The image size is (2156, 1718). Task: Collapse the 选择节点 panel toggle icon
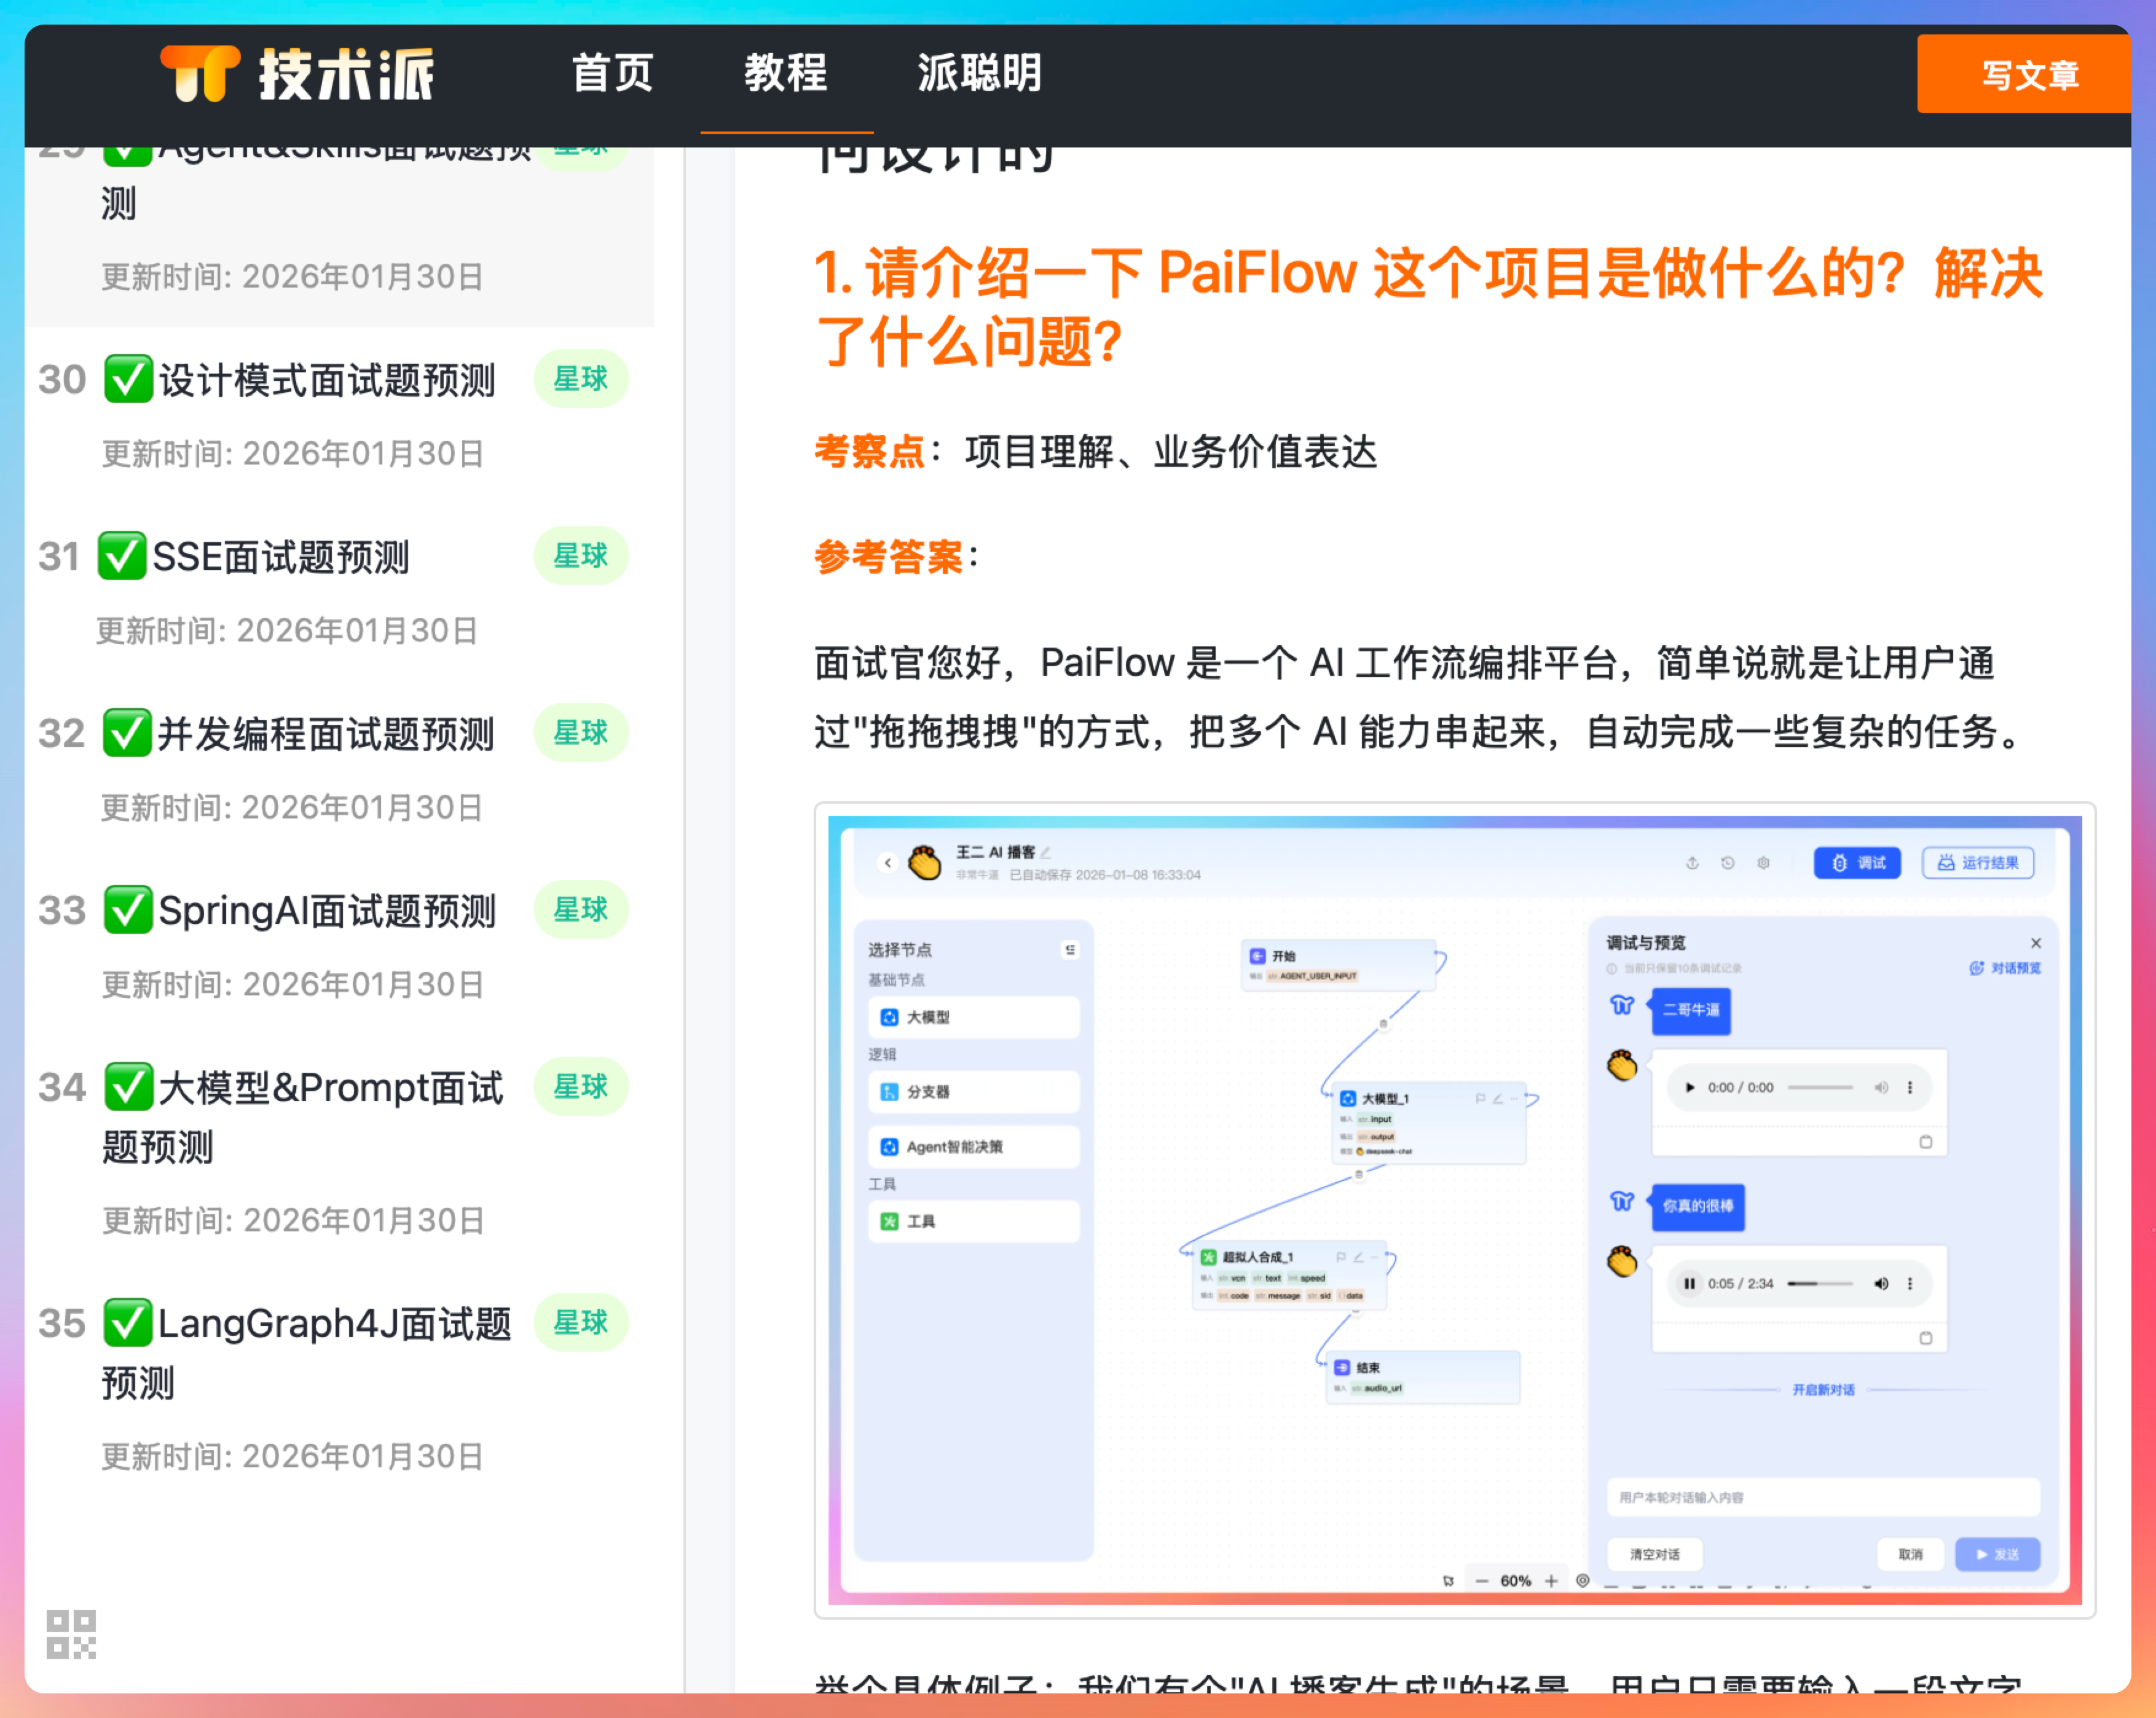click(x=1070, y=950)
